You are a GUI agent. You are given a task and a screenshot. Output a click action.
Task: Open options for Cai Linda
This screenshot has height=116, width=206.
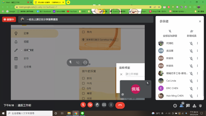pyautogui.click(x=197, y=81)
